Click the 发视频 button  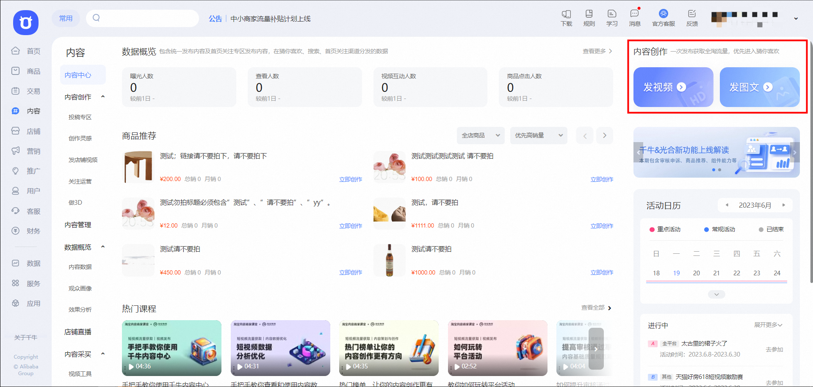(x=673, y=87)
